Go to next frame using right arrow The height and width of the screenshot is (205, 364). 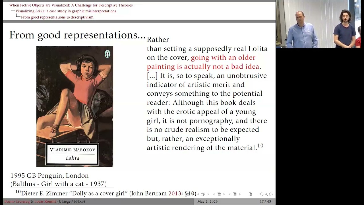point(208,194)
